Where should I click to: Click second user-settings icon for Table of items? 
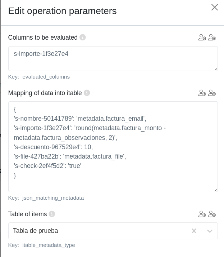click(x=212, y=214)
